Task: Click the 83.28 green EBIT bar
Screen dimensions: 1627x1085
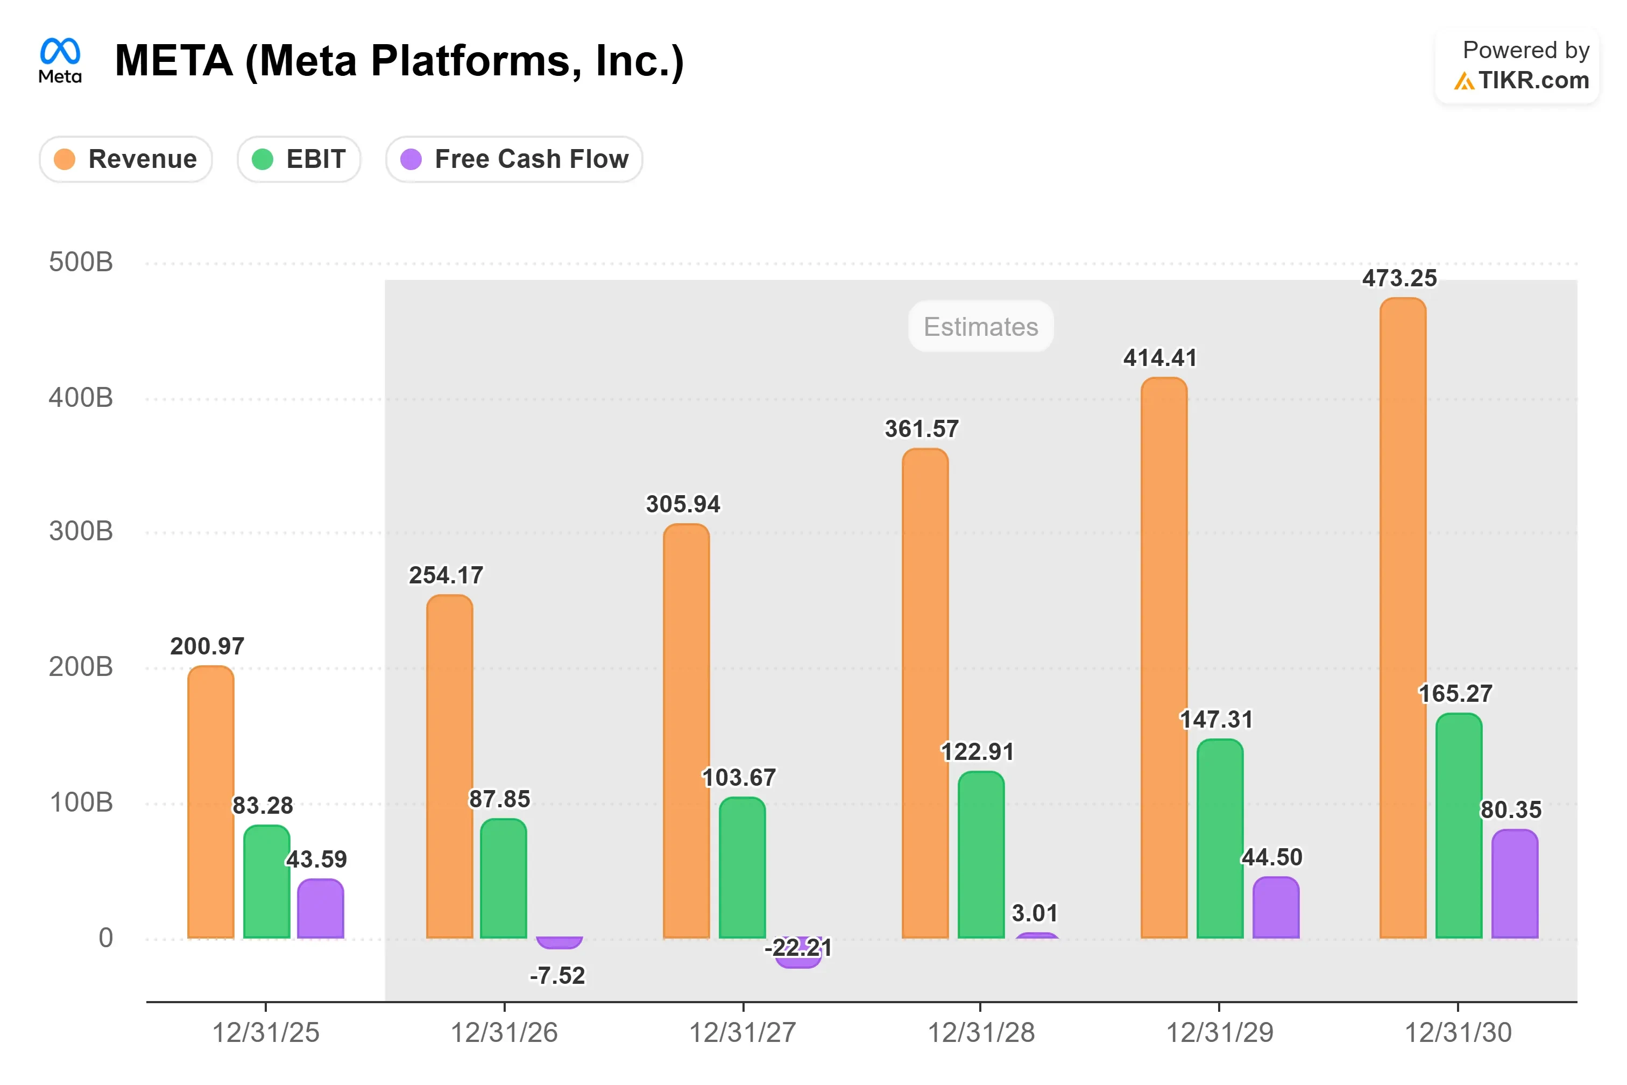Action: point(267,882)
